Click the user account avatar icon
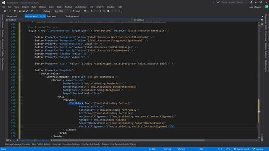The height and width of the screenshot is (151, 269). (266, 7)
